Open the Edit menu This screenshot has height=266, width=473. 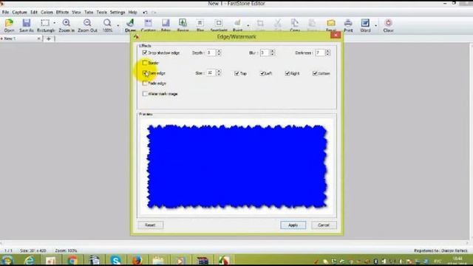point(34,13)
